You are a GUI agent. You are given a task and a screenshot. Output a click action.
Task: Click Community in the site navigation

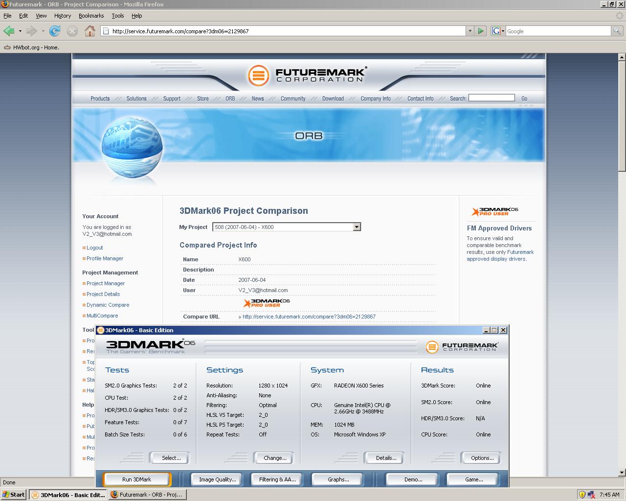293,98
